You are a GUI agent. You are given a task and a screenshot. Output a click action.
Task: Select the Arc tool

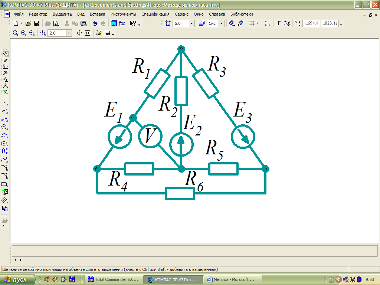pyautogui.click(x=4, y=135)
